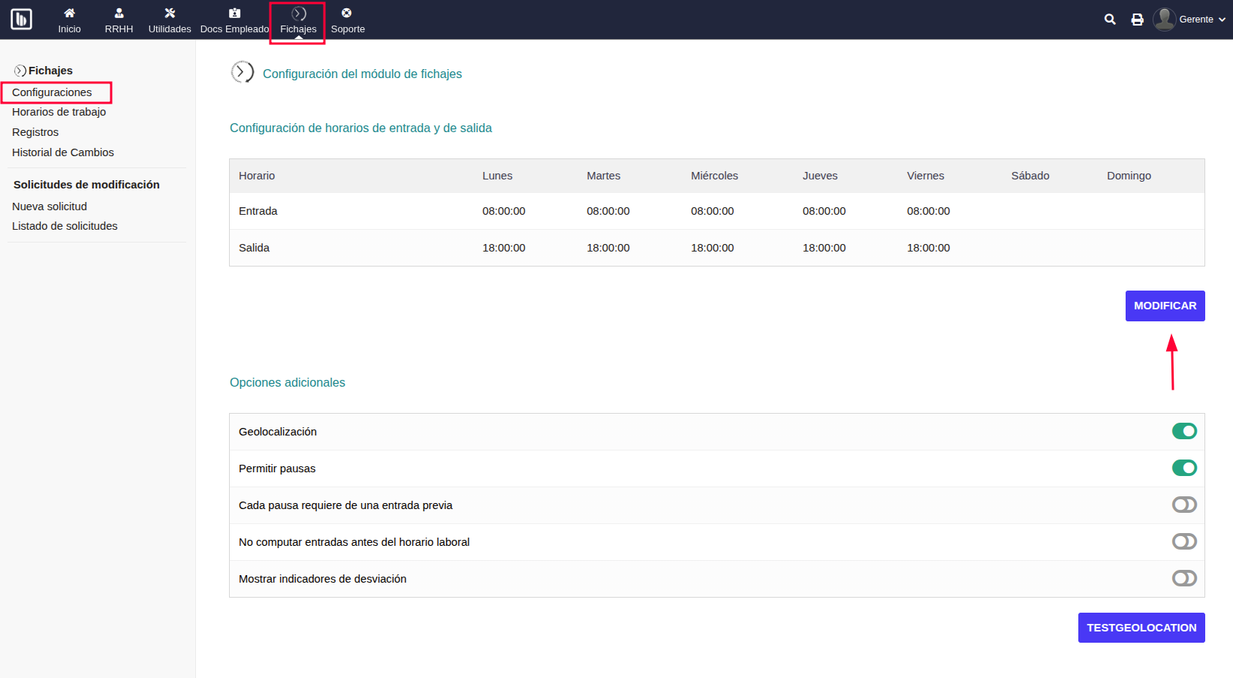Select the RRHH person icon
Viewport: 1233px width, 678px height.
click(x=118, y=13)
